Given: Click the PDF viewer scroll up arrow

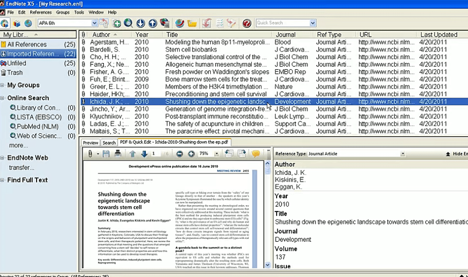Looking at the screenshot, I should pos(268,164).
